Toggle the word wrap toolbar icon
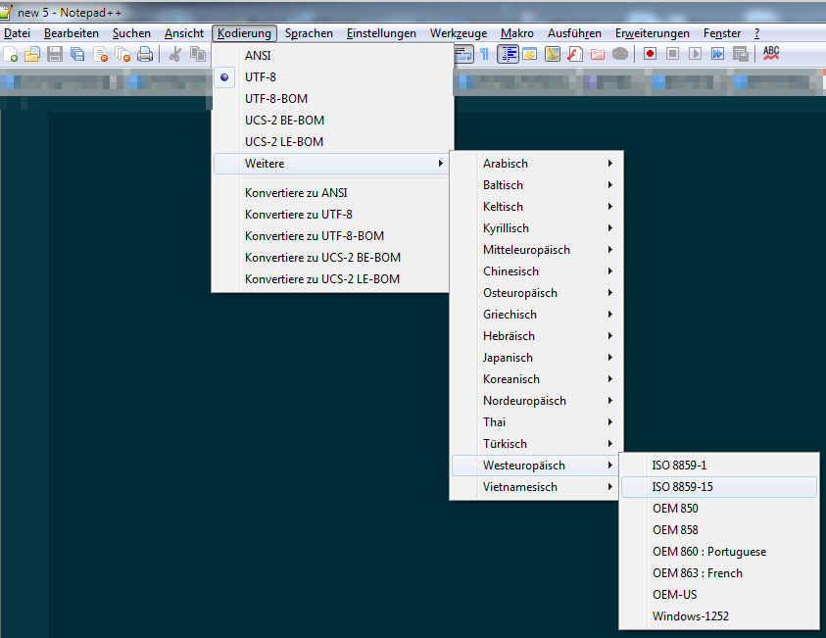Image resolution: width=826 pixels, height=638 pixels. (463, 54)
